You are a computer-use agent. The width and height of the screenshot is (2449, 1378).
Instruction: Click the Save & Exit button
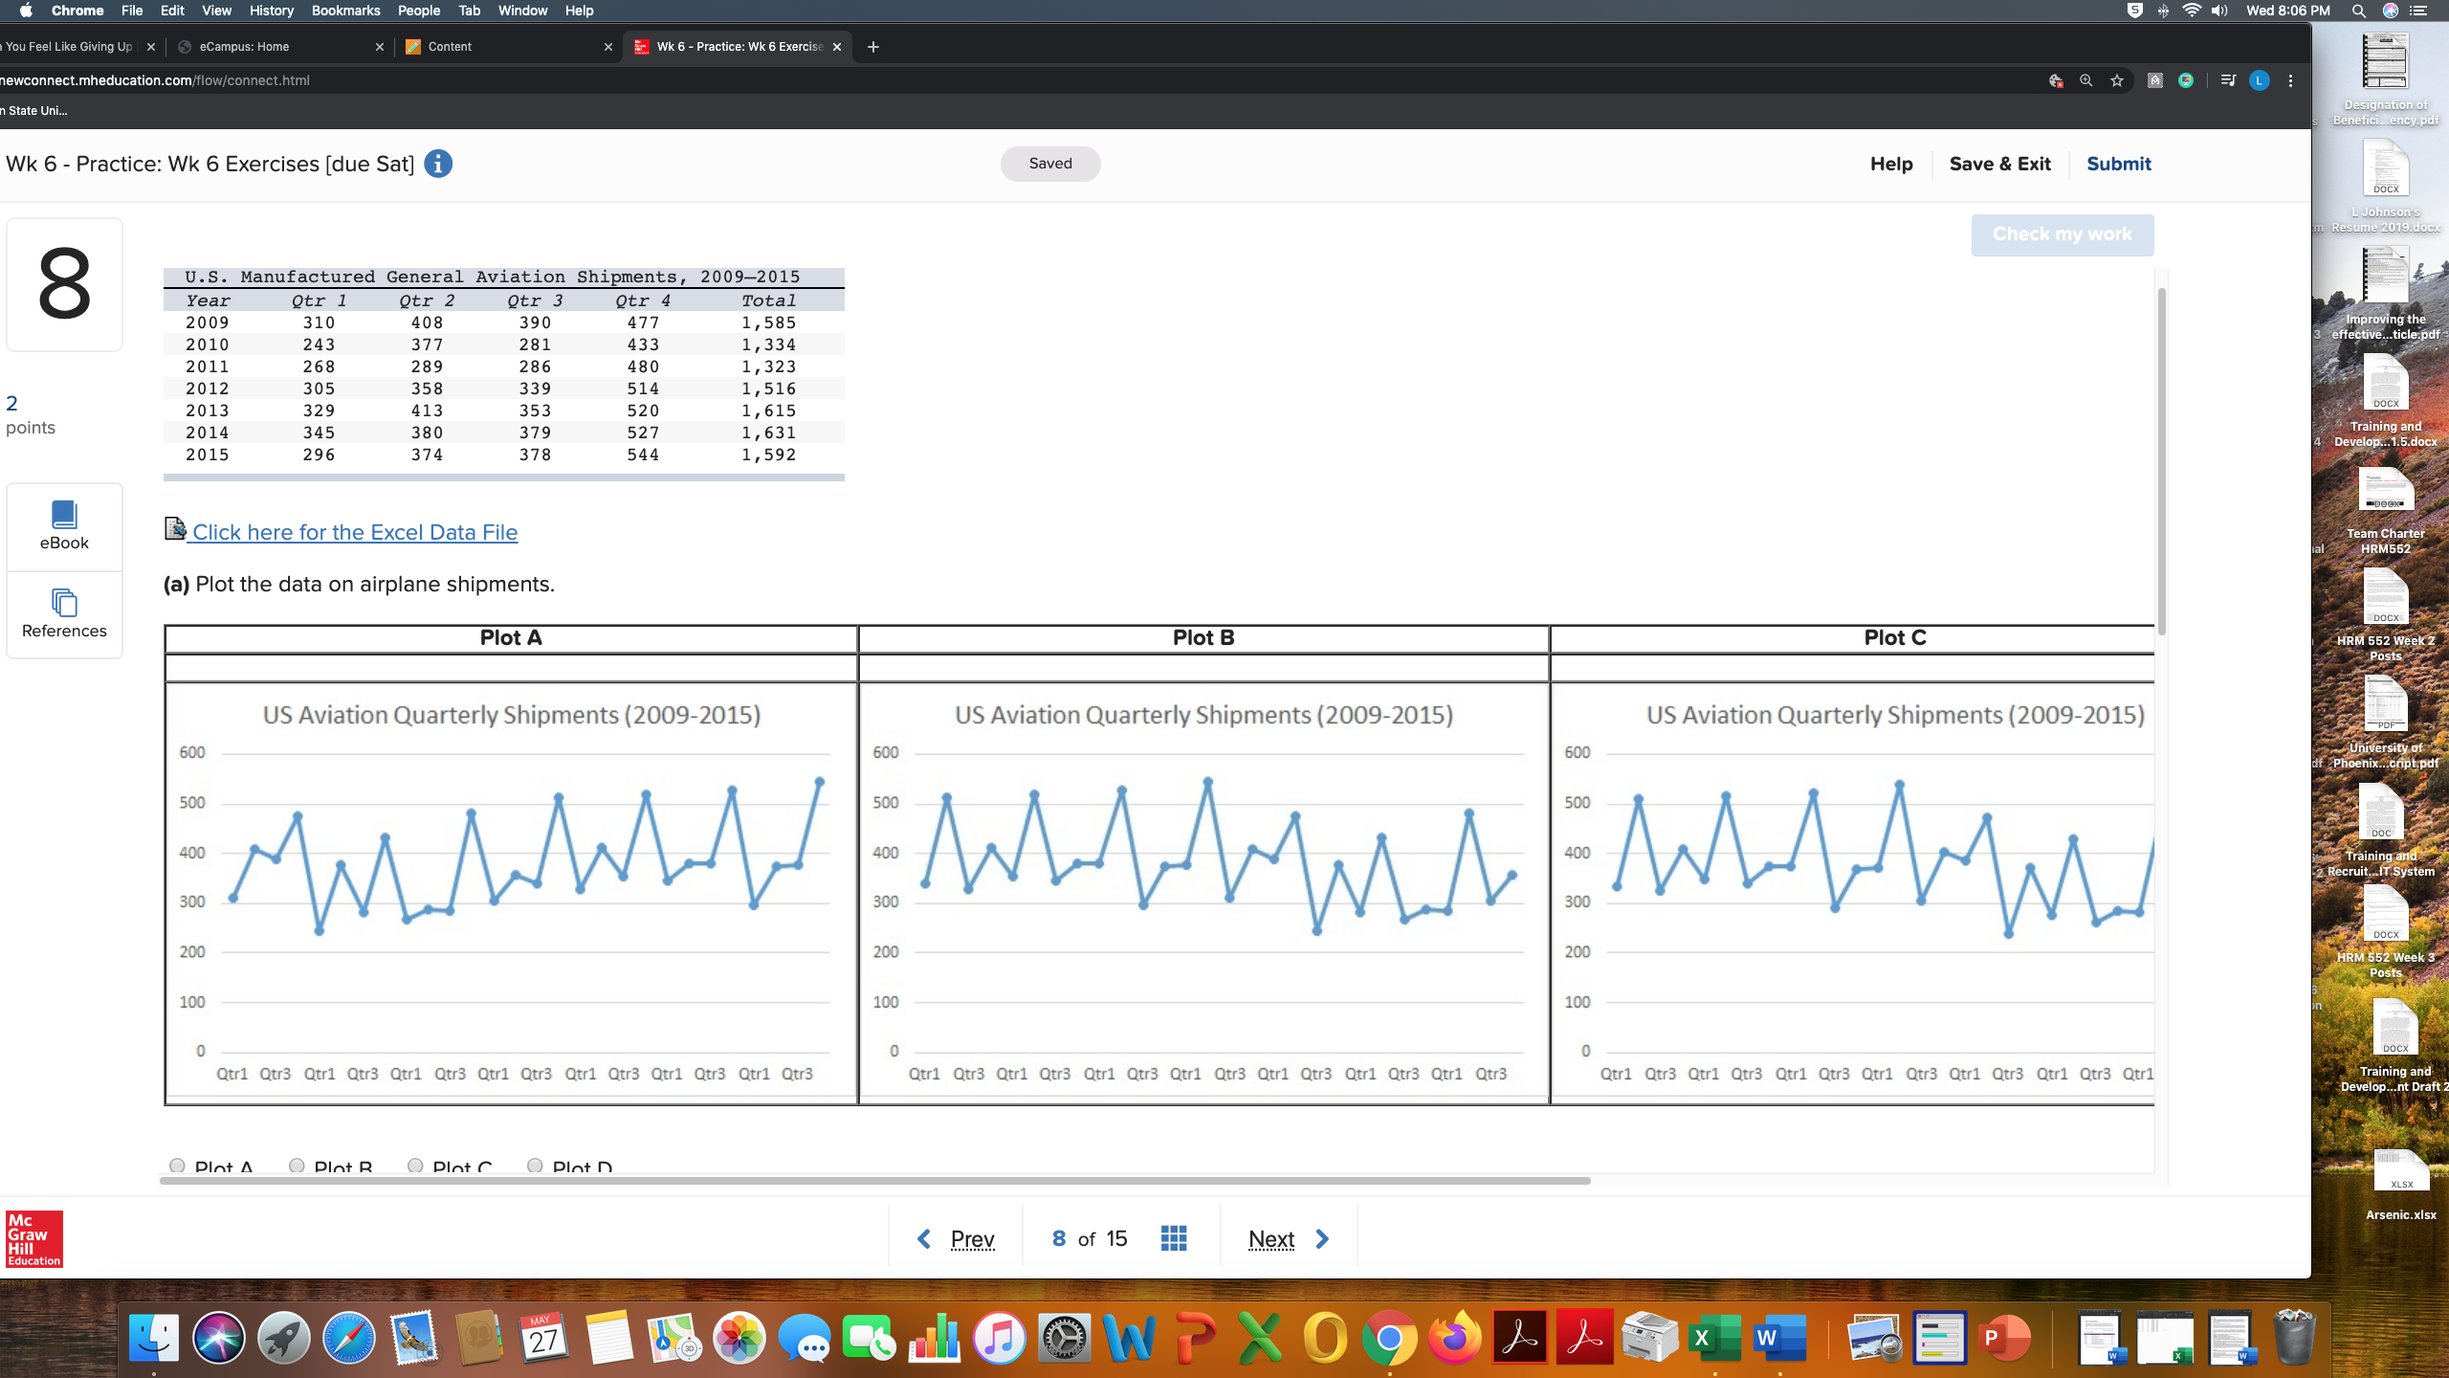coord(2000,164)
